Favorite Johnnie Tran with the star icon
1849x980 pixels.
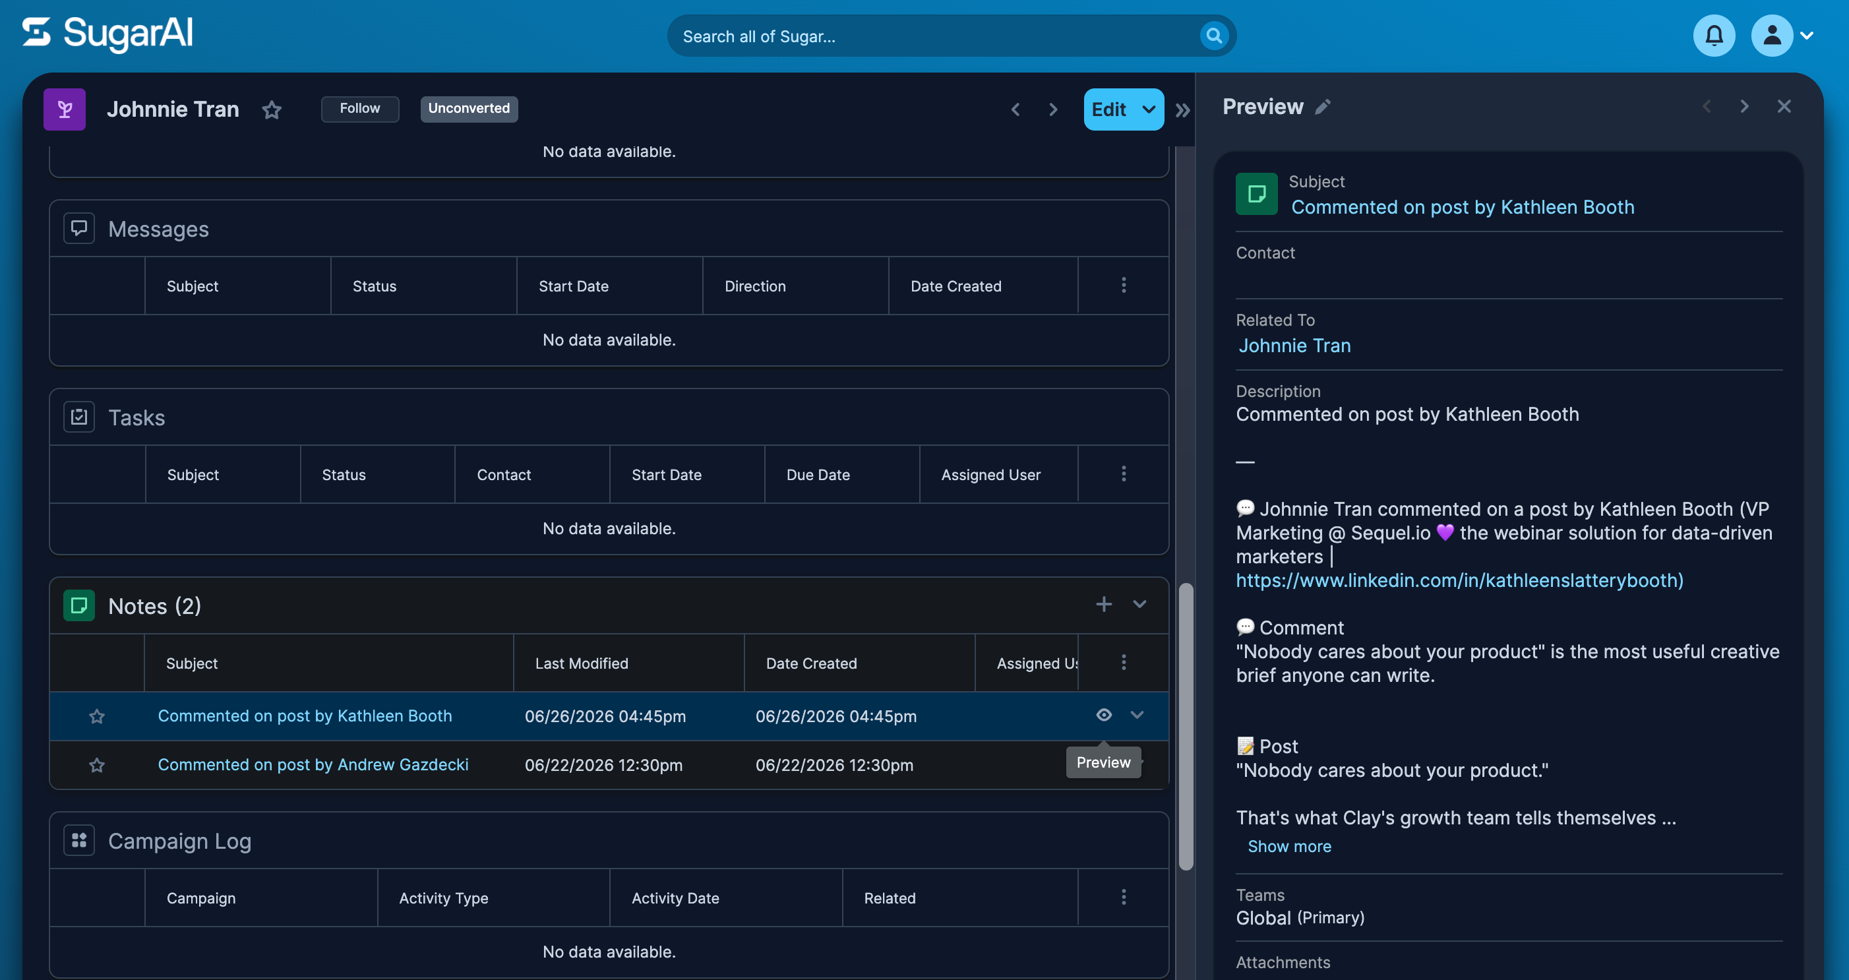click(x=271, y=110)
